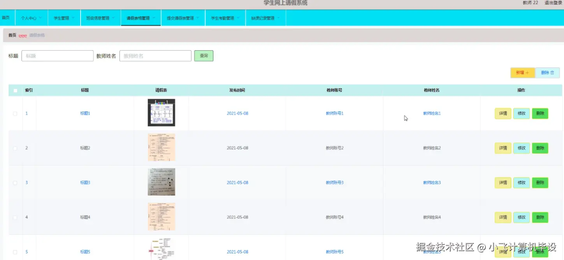The height and width of the screenshot is (260, 564).
Task: Toggle the select-all checkbox in table header
Action: point(15,91)
